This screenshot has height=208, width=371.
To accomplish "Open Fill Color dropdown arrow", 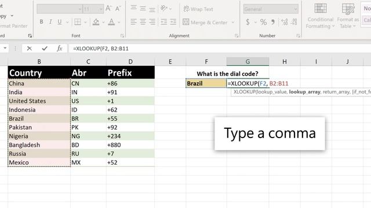I will coord(103,23).
